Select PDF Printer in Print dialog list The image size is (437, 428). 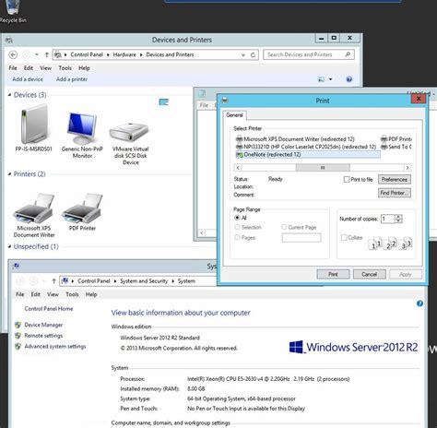click(396, 139)
